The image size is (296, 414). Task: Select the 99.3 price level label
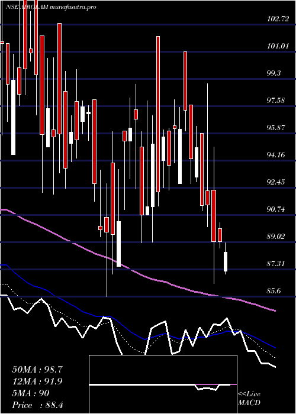274,74
